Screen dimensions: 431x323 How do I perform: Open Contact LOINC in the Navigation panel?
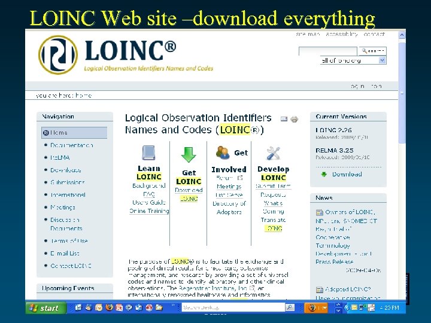pos(71,266)
